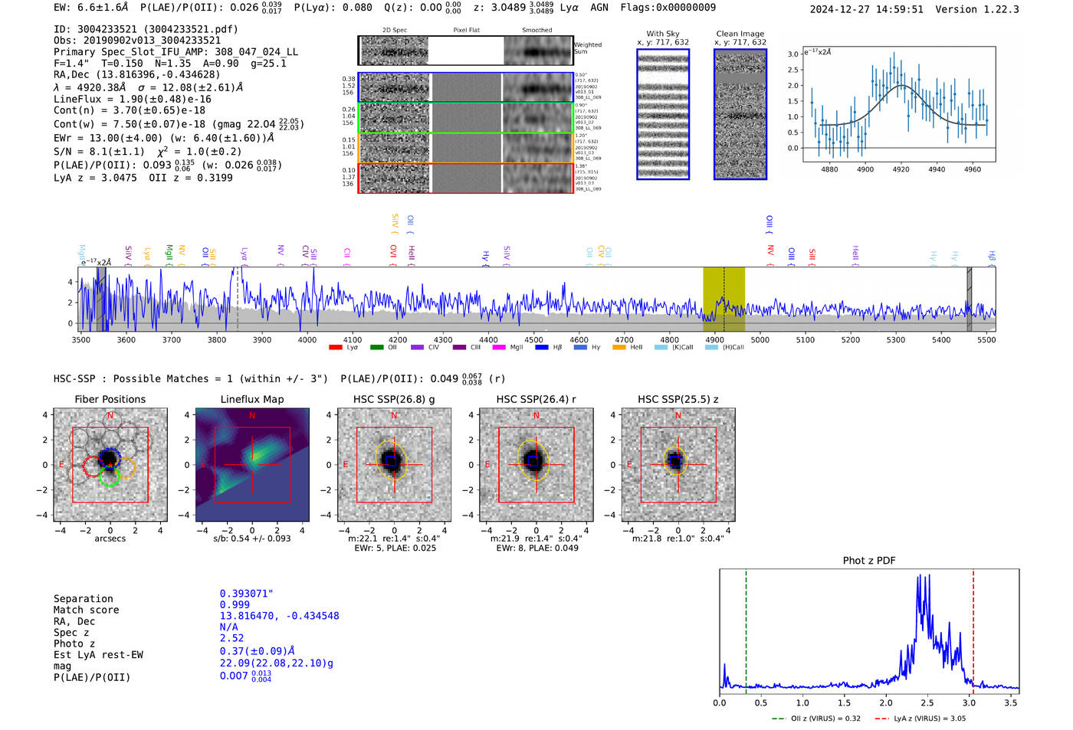Viewport: 1073px width, 730px height.
Task: Click the S/N = 8.1(±1.1) text
Action: pyautogui.click(x=99, y=151)
